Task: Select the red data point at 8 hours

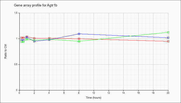Action: [x=79, y=39]
